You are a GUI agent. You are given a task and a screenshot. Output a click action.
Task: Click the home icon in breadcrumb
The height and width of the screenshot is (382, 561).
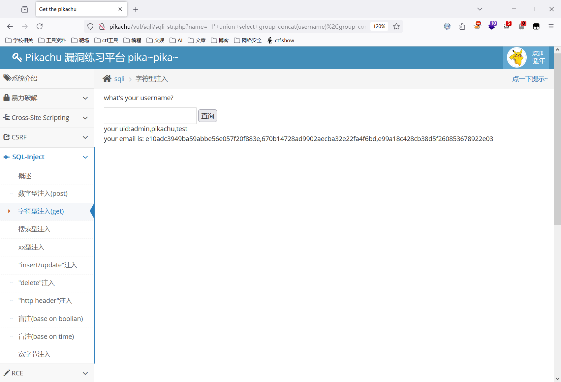click(x=107, y=79)
